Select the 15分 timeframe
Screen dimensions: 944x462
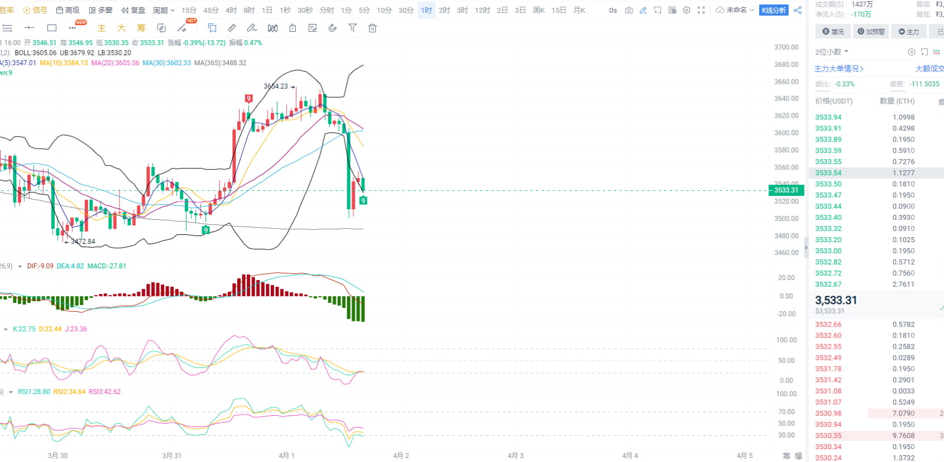[189, 10]
